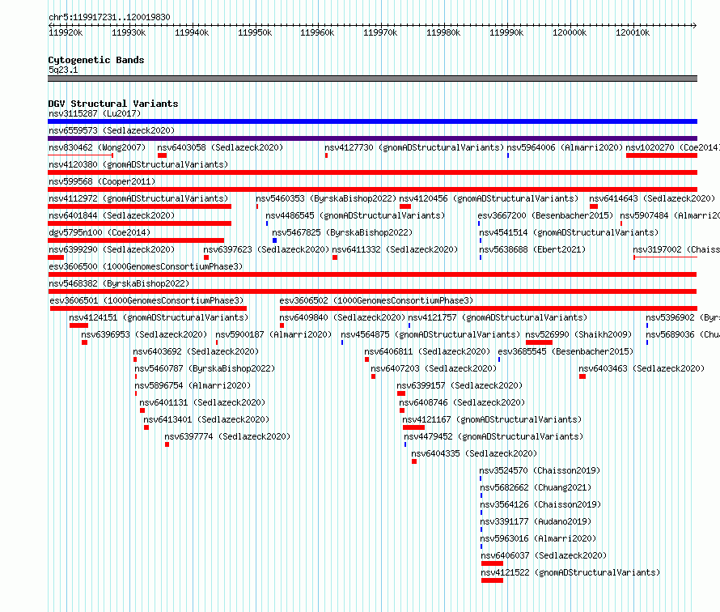Click the nsv5396902 variant label
Image resolution: width=720 pixels, height=612 pixels.
(683, 317)
